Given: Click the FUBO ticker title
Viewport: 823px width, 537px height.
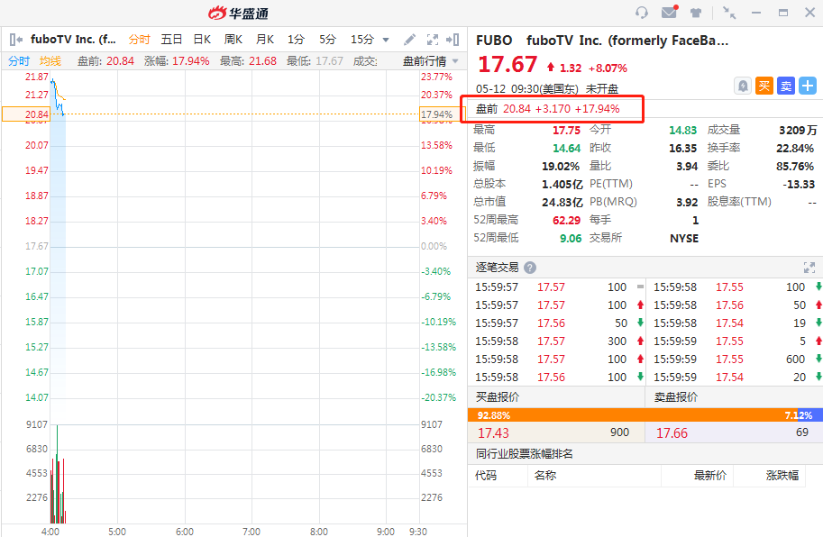Looking at the screenshot, I should [494, 41].
